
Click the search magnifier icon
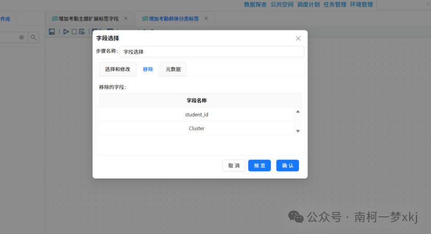[x=33, y=37]
